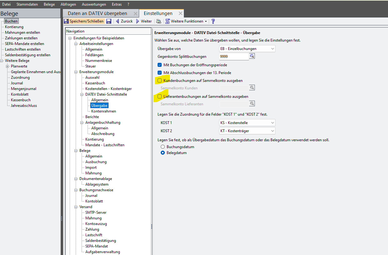Collapse the Anlagenbuchhaltung tree node

pyautogui.click(x=81, y=122)
